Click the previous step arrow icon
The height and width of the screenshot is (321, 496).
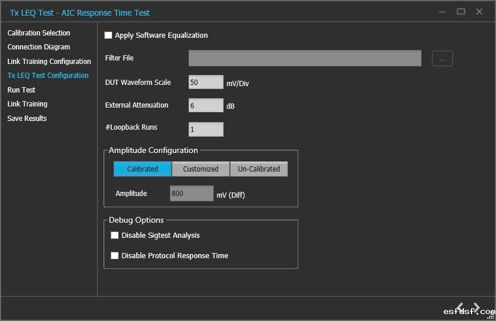click(x=460, y=307)
